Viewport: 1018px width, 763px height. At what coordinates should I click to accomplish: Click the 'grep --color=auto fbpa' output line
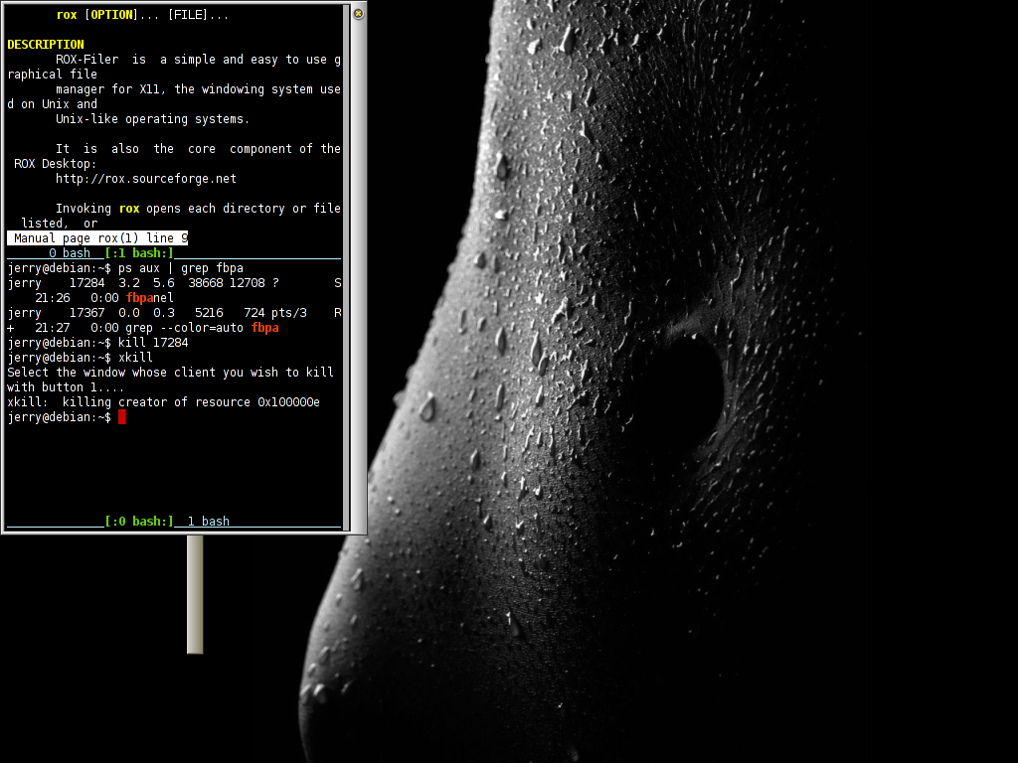[202, 328]
